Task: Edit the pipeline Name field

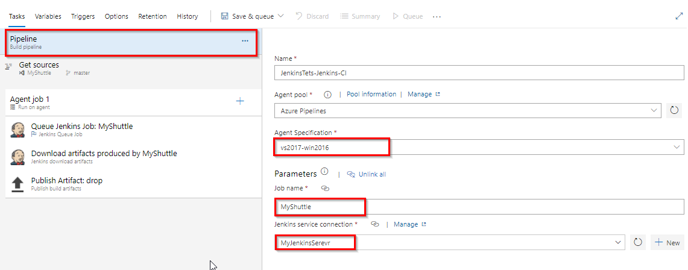Action: (x=479, y=73)
